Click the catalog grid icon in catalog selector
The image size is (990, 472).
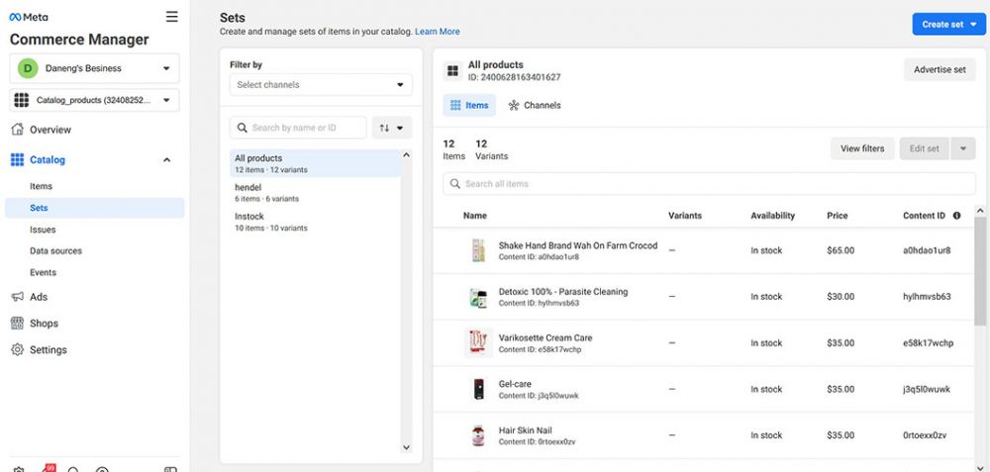pyautogui.click(x=22, y=100)
